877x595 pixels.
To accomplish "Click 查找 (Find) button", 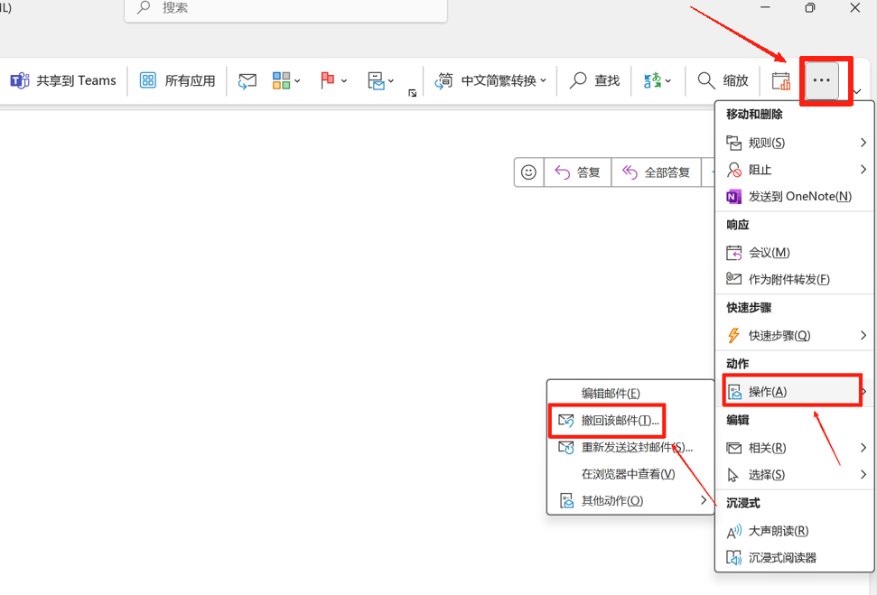I will pos(594,80).
